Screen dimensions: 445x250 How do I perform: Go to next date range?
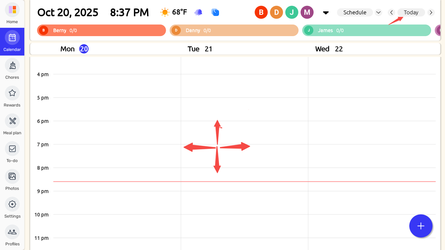coord(431,12)
